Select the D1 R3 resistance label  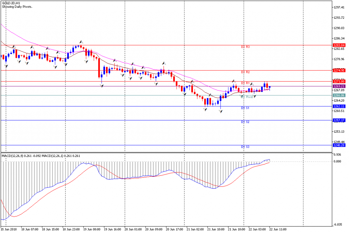(246, 47)
